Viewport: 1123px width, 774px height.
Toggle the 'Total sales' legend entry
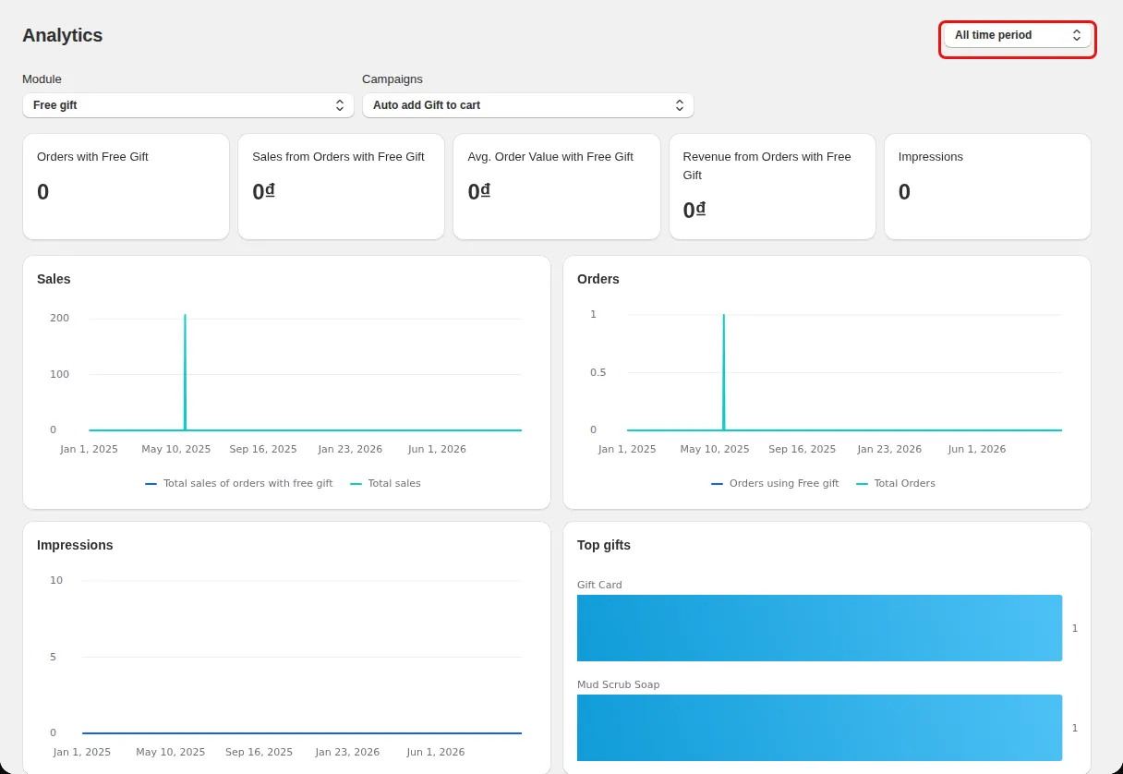coord(385,483)
